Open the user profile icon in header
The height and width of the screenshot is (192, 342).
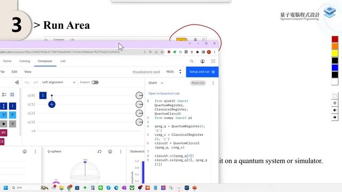point(203,61)
